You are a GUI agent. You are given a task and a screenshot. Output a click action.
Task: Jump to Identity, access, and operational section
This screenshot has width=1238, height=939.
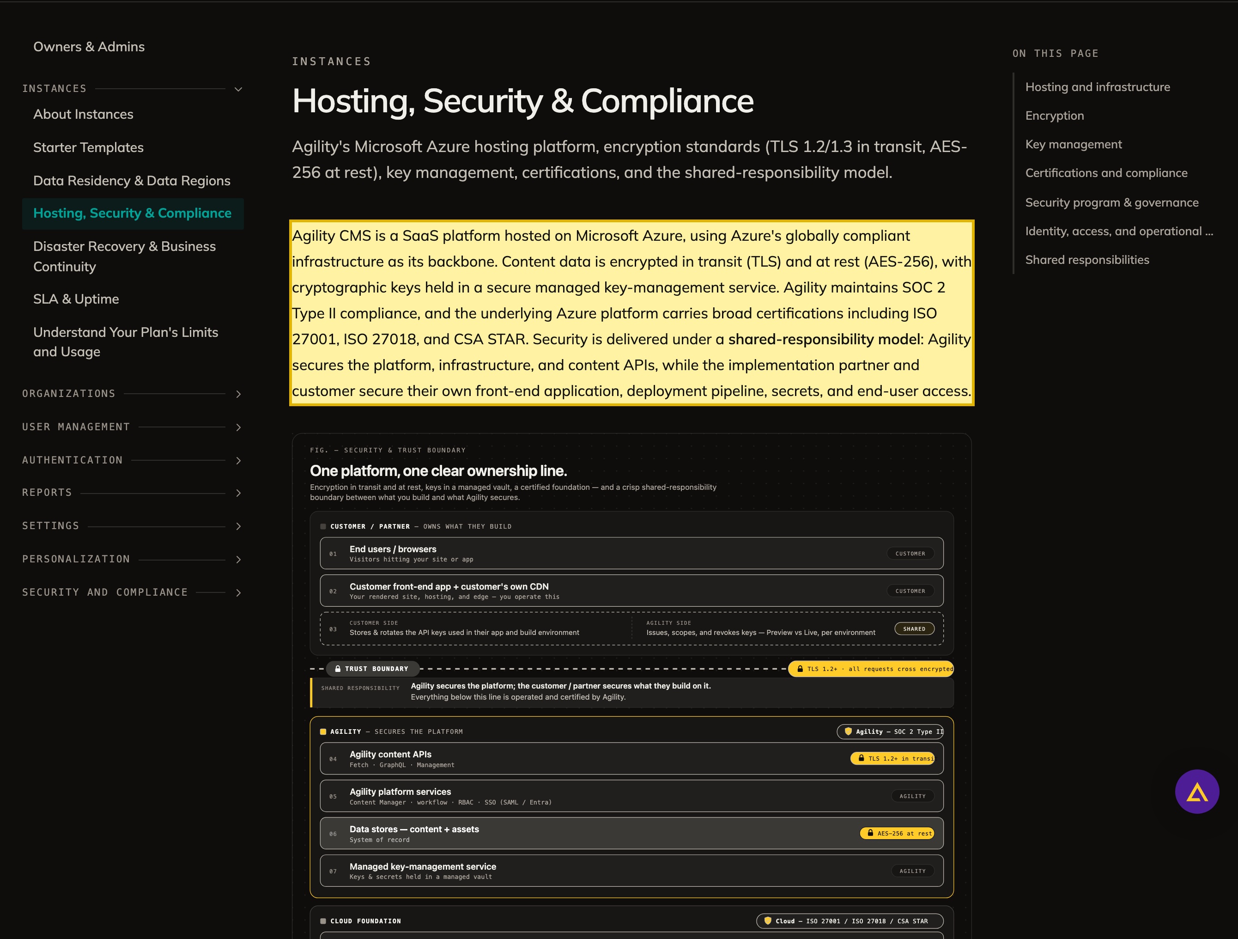click(x=1119, y=231)
